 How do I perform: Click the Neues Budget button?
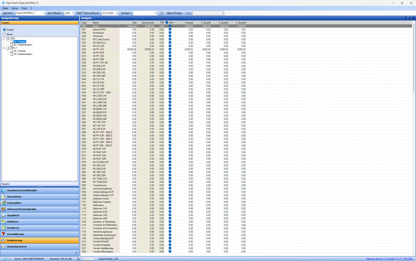[174, 13]
